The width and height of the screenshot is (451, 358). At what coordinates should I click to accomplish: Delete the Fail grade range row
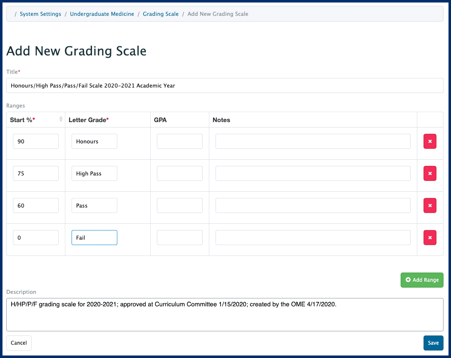point(430,238)
